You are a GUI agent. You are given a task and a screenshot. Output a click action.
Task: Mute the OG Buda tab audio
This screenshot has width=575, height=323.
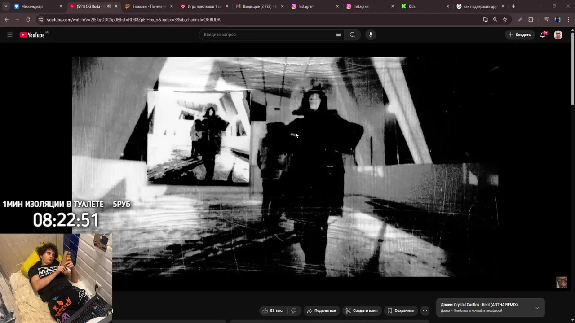coord(109,6)
